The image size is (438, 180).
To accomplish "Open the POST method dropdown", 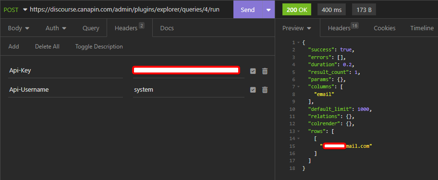I will coord(15,10).
